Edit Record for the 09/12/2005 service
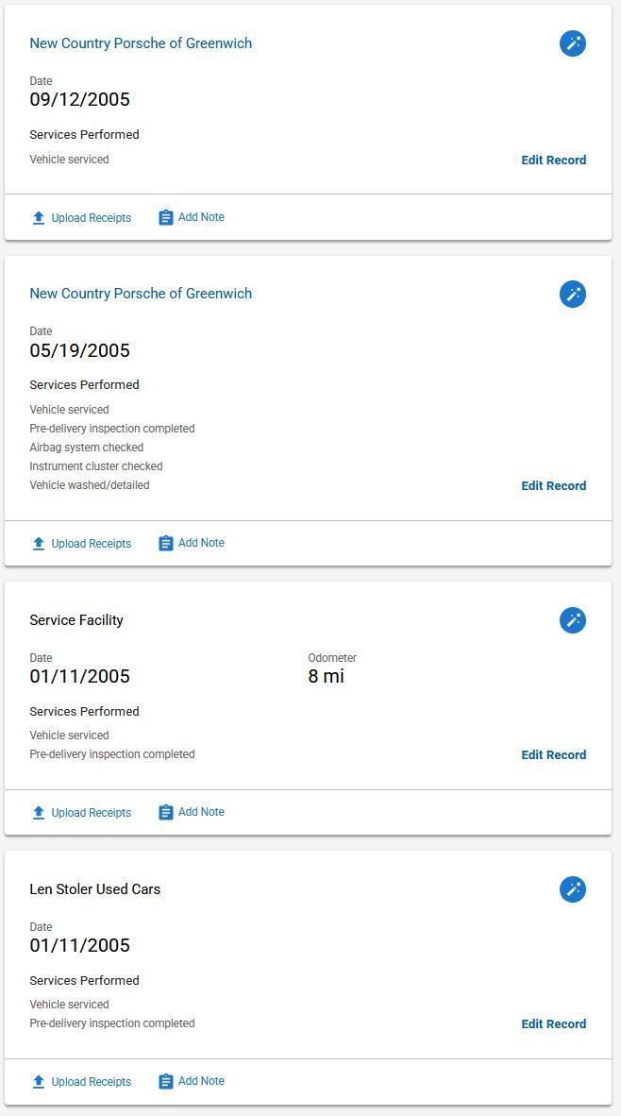This screenshot has height=1116, width=621. click(553, 161)
